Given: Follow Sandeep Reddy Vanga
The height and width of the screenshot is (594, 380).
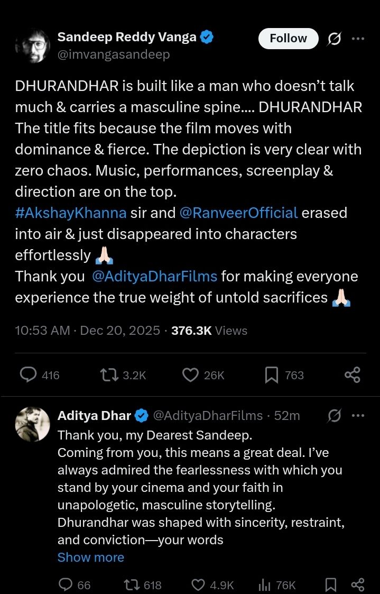Looking at the screenshot, I should [x=288, y=39].
